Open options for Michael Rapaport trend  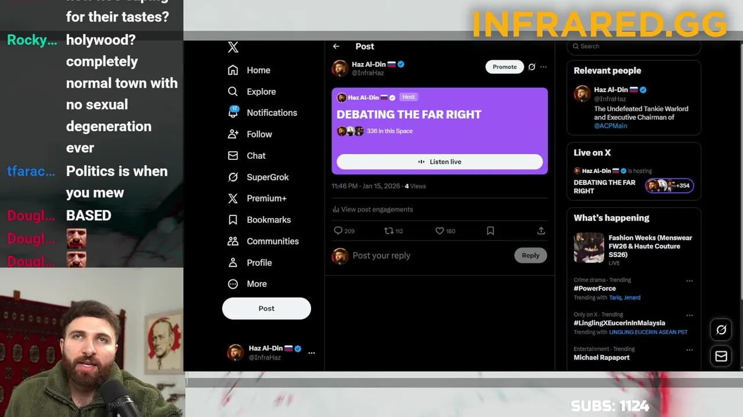tap(690, 350)
